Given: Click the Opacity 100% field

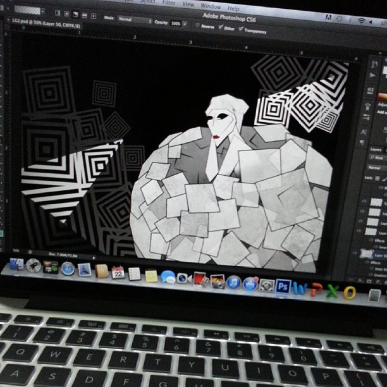Looking at the screenshot, I should [176, 23].
